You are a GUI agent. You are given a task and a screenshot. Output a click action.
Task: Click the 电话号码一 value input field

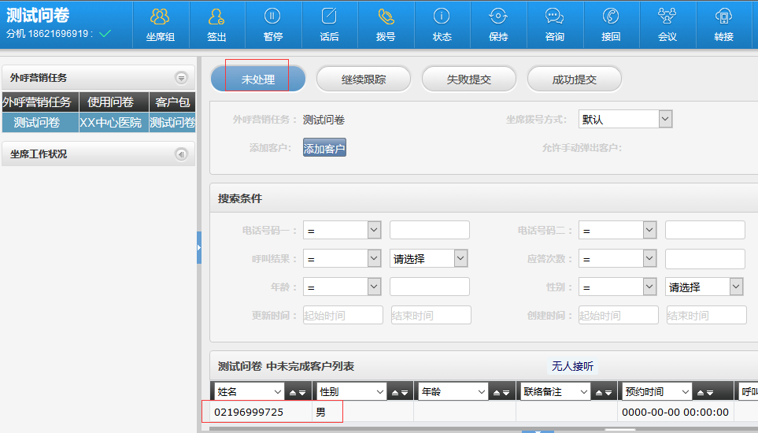click(x=429, y=230)
